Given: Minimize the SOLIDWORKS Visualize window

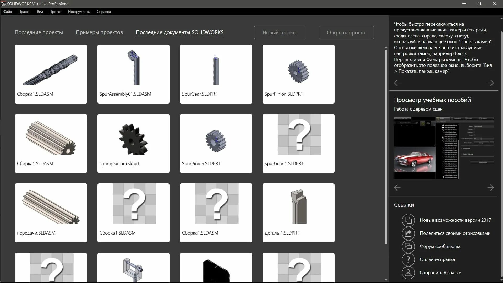Looking at the screenshot, I should click(464, 4).
